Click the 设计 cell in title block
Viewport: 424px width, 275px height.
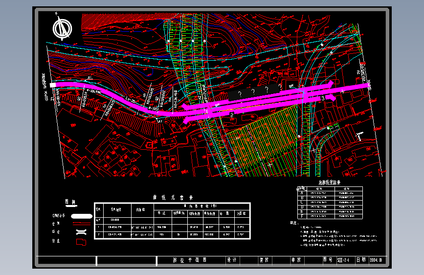click(232, 260)
